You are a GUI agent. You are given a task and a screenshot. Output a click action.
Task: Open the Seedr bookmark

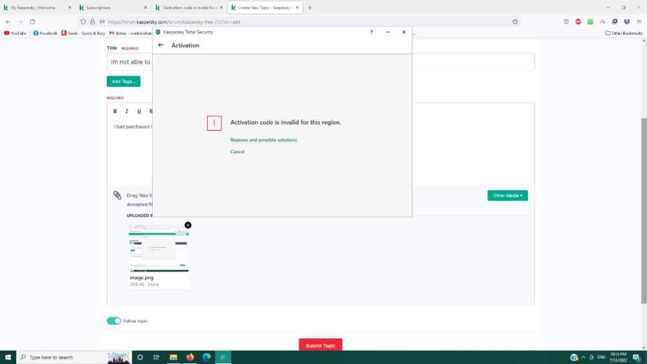pyautogui.click(x=83, y=33)
